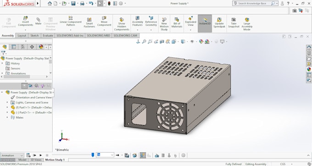Viewport: 312px width, 166px height.
Task: Click Update Speedpak icon
Action: click(x=219, y=22)
